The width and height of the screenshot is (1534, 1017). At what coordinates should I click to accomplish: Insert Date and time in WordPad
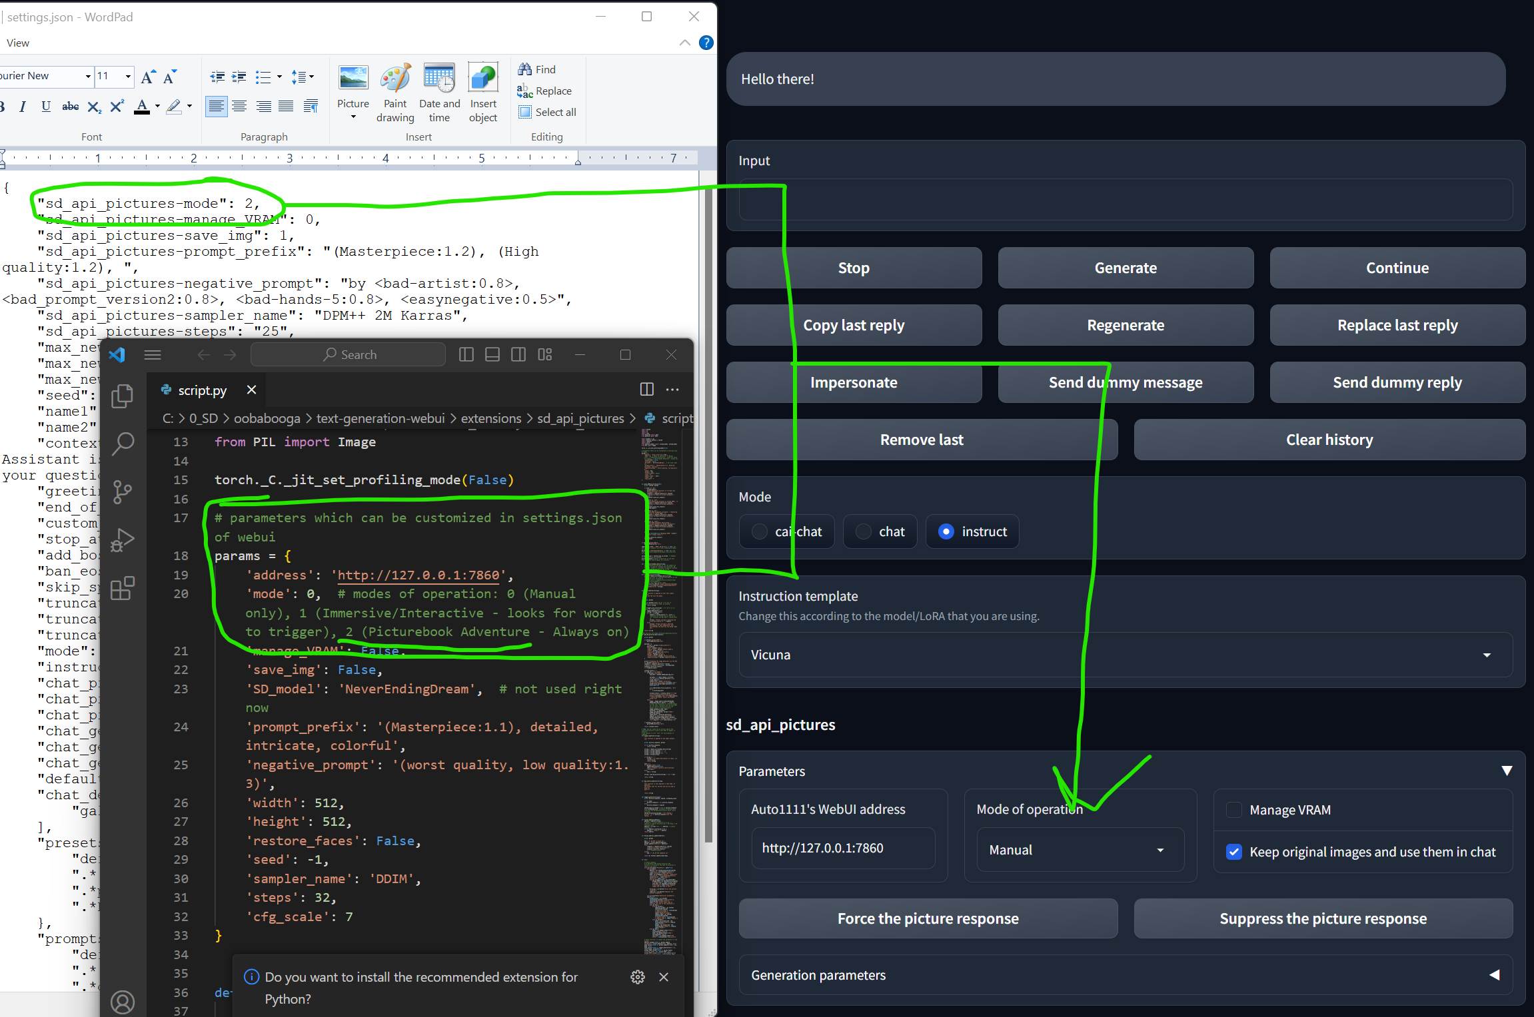439,91
